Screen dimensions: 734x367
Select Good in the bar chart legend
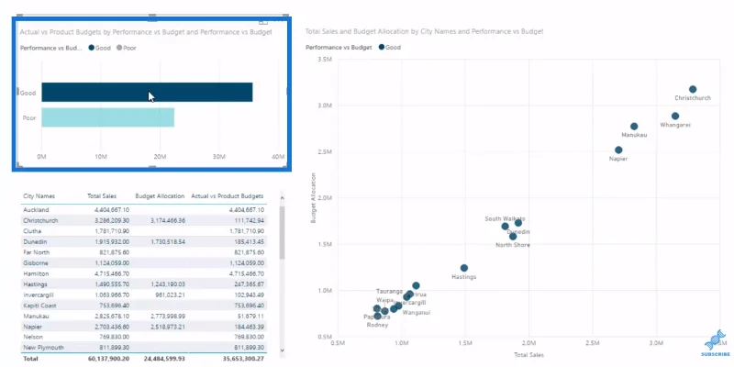coord(99,48)
